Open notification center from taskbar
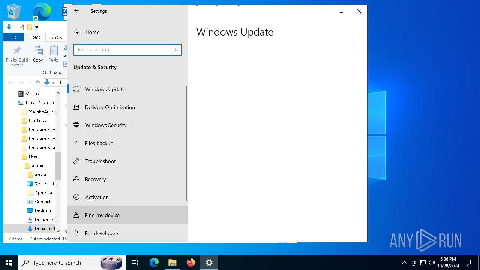This screenshot has width=480, height=270. (x=468, y=262)
